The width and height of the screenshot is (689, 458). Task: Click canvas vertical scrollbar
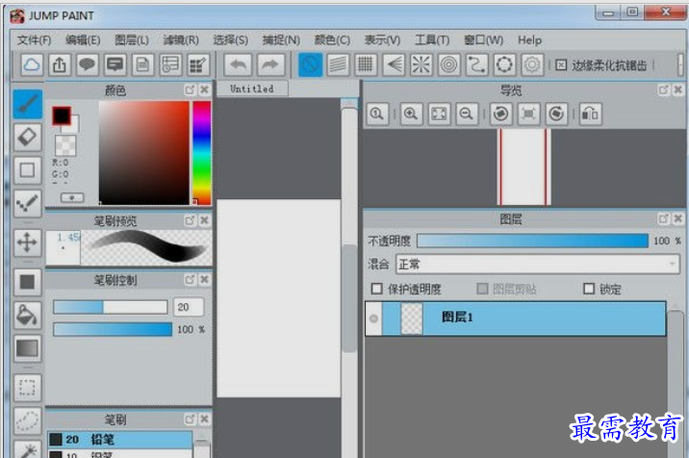pos(349,298)
